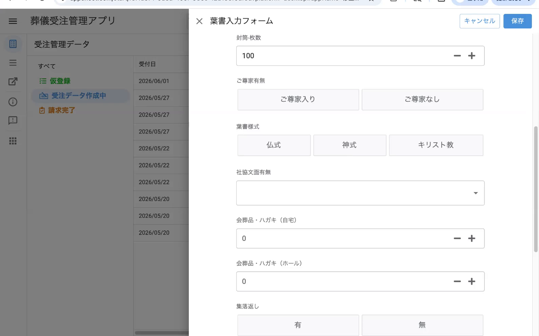This screenshot has height=336, width=539.
Task: Click the 受注管理データ heading
Action: [x=62, y=44]
